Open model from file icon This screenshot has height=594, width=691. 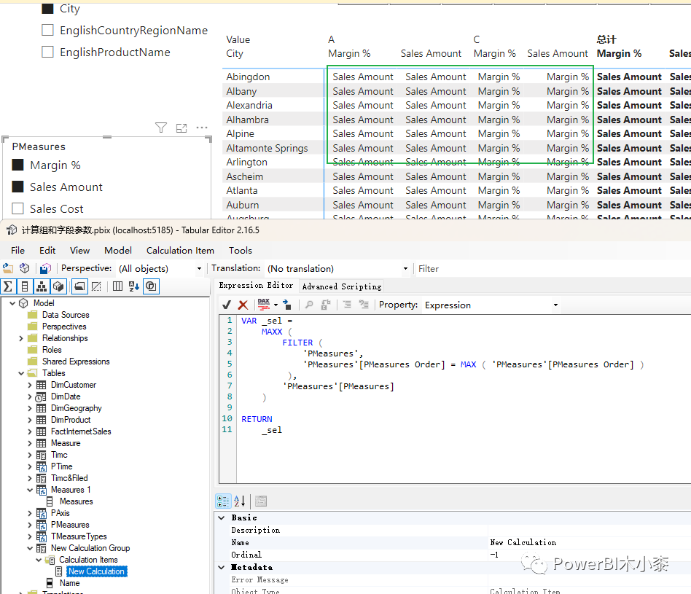click(8, 268)
